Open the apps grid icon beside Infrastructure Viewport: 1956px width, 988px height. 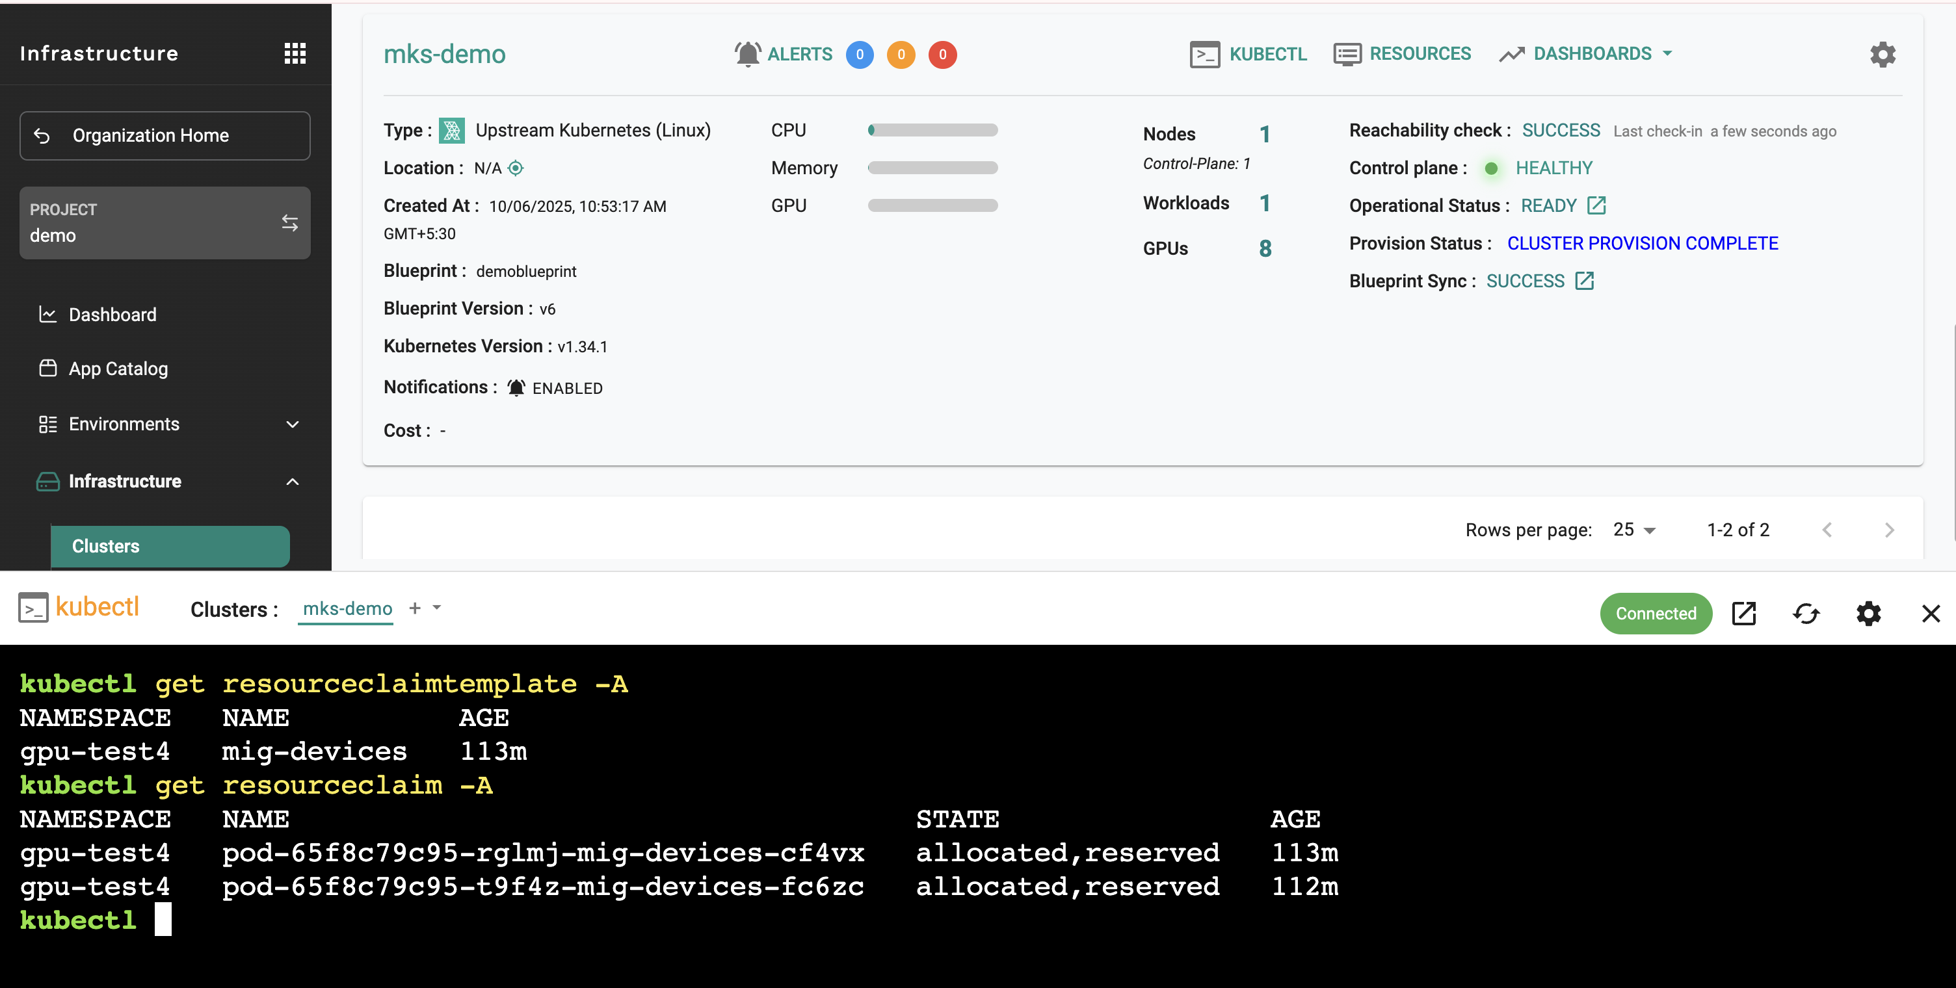click(295, 53)
